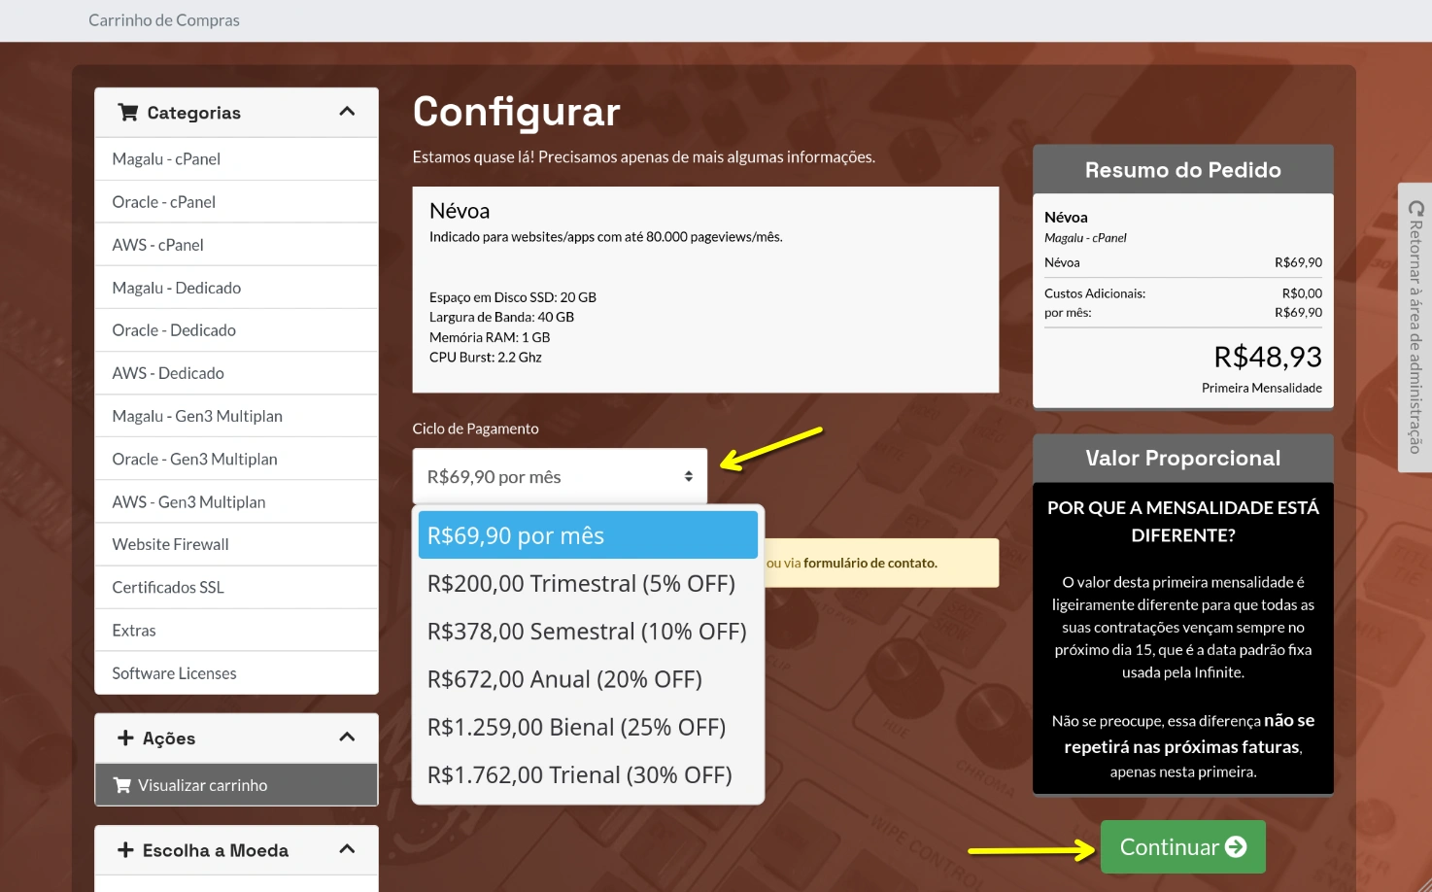The height and width of the screenshot is (892, 1432).
Task: Collapse the Escolha a Moeda section
Action: [x=347, y=848]
